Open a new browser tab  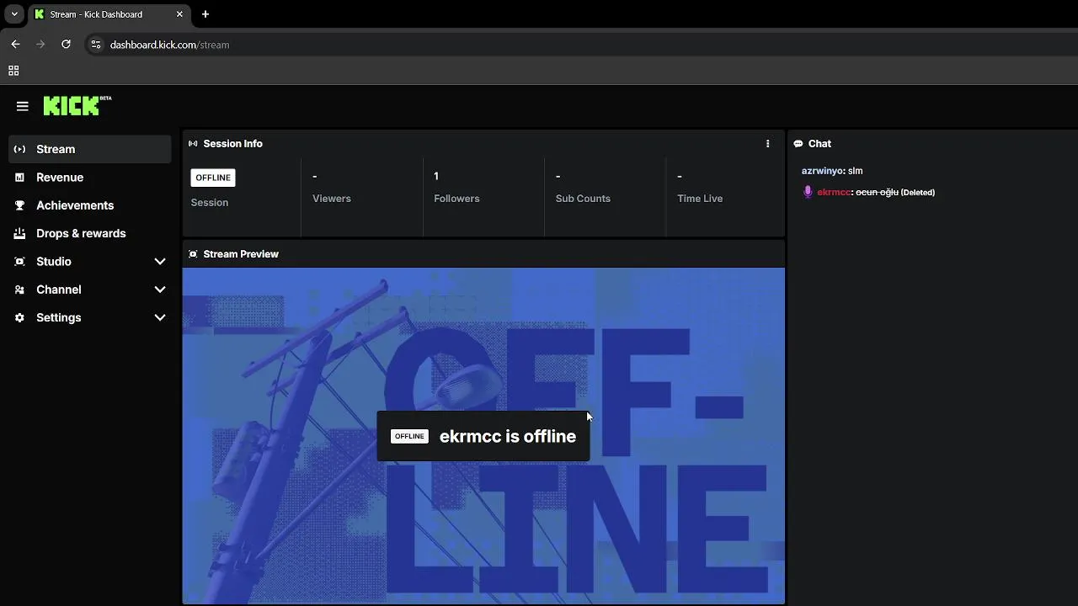(205, 14)
